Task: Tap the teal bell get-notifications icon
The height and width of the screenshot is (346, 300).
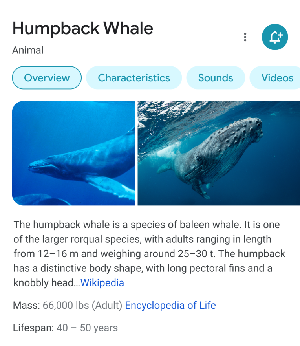Action: click(x=274, y=37)
